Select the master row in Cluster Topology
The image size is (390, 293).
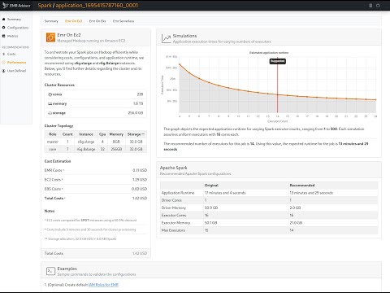pyautogui.click(x=96, y=142)
